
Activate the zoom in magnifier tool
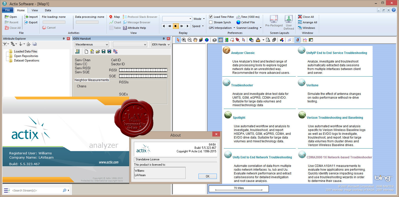tap(184, 40)
